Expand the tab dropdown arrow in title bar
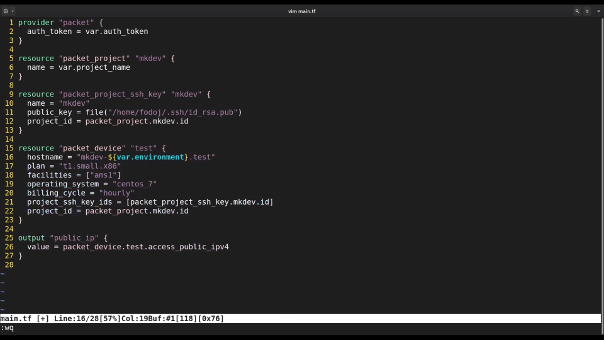Viewport: 604px width, 340px height. tap(13, 11)
